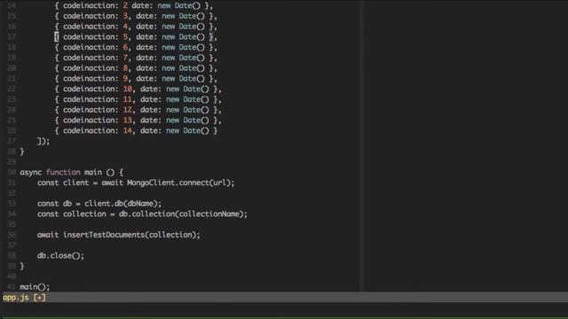Place cursor on the main(); call line

(x=35, y=287)
